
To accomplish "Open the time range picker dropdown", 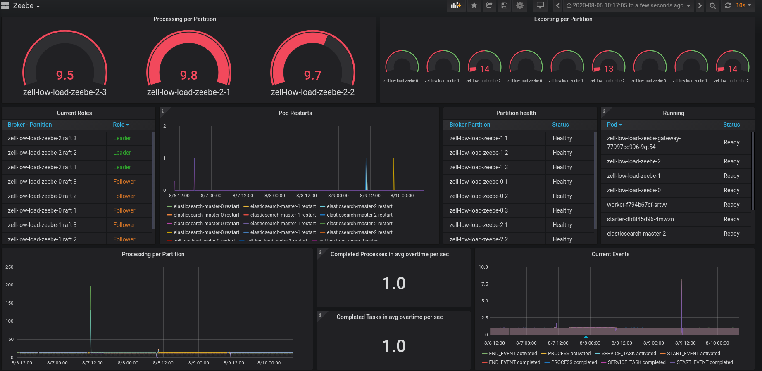I will pyautogui.click(x=629, y=6).
